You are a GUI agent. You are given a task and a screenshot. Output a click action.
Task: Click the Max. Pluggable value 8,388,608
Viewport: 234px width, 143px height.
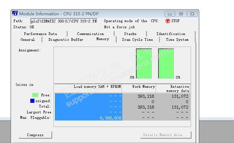coord(111,118)
